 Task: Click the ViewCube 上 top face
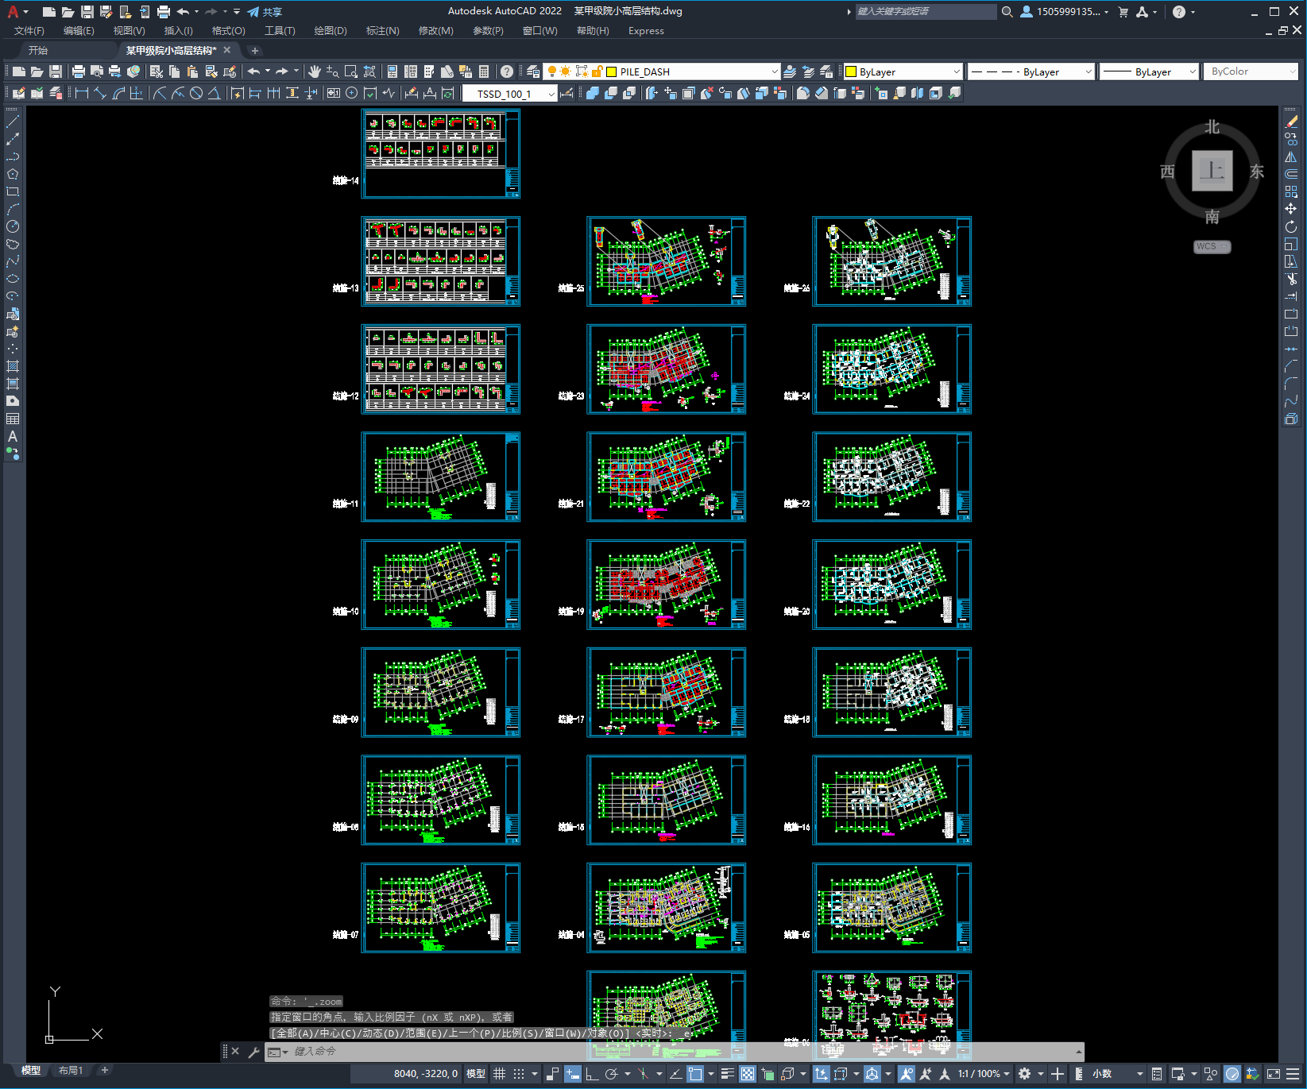(x=1212, y=171)
